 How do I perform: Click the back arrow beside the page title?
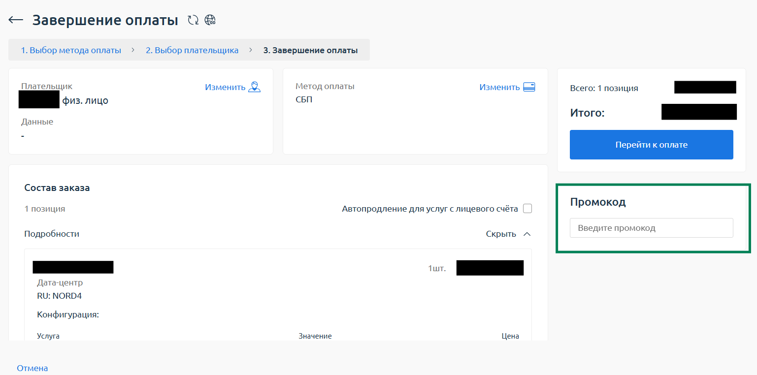[x=16, y=20]
